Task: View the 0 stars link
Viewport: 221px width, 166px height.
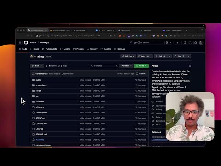Action: point(157,117)
